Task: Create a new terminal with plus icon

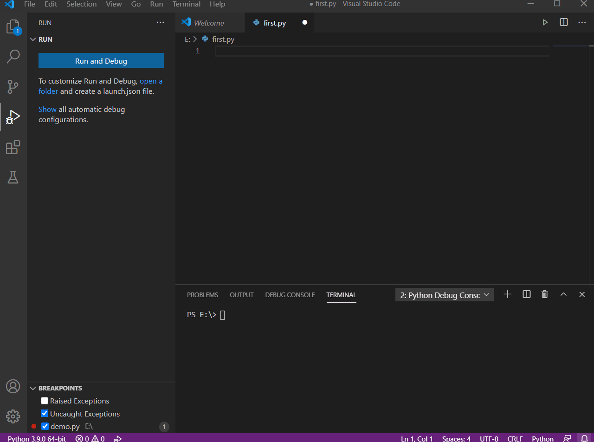Action: [x=508, y=294]
